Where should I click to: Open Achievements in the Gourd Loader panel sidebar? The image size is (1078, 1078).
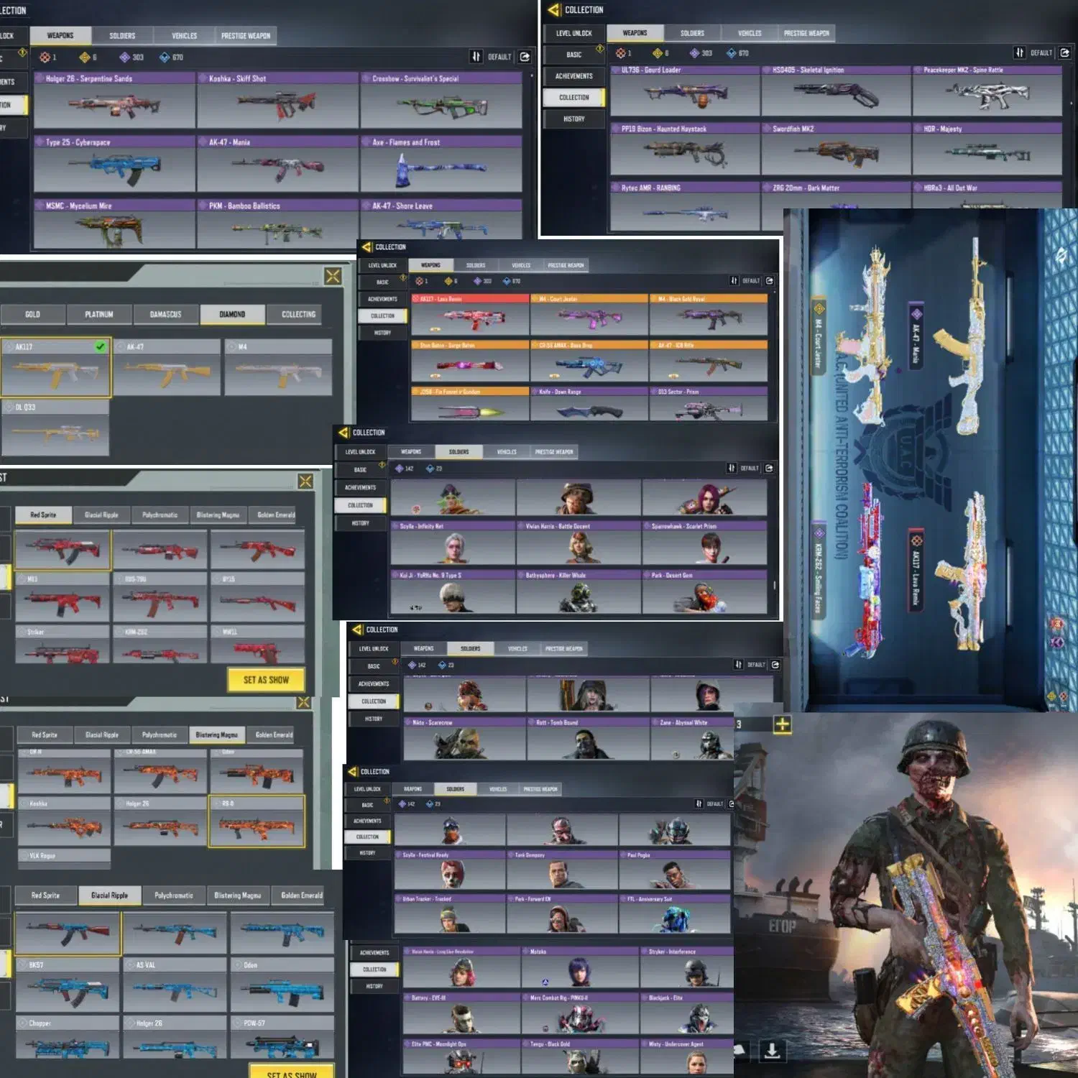[573, 76]
